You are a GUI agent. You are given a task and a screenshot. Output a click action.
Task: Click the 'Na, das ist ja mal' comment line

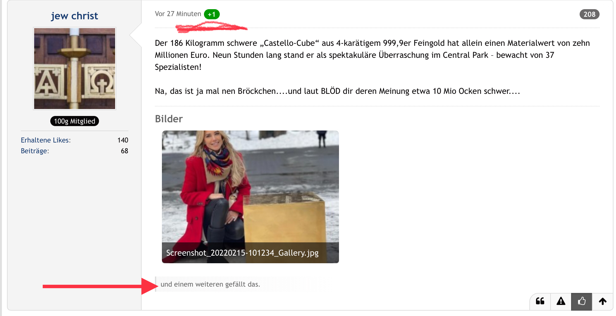coord(337,91)
